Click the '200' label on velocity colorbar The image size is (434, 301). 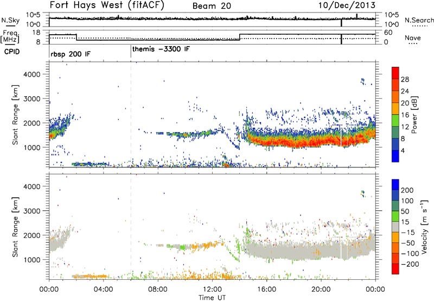coord(407,190)
